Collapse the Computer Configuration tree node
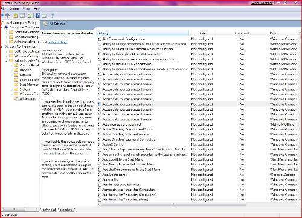The image size is (302, 218). coord(2,27)
